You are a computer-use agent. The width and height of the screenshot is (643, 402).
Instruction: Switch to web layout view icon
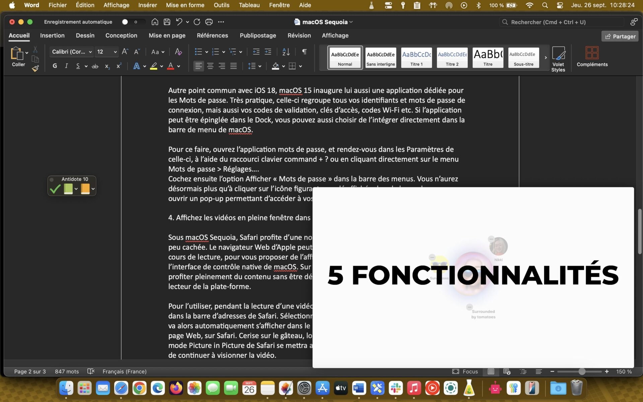pyautogui.click(x=507, y=372)
